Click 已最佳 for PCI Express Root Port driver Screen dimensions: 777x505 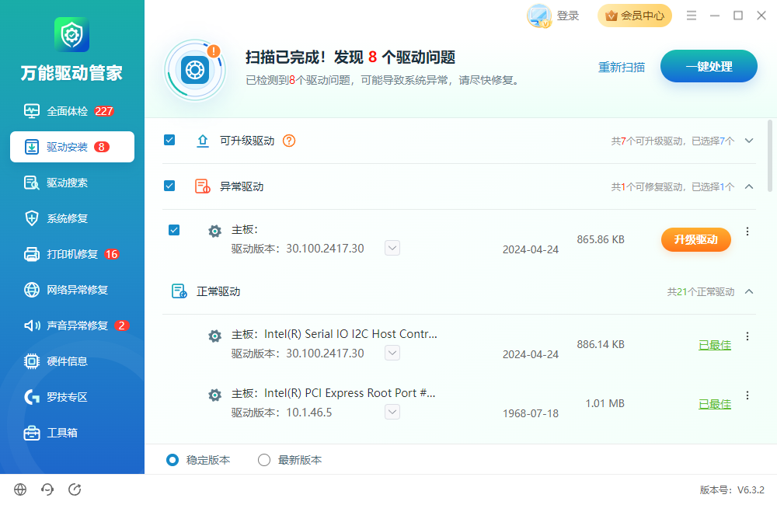715,404
